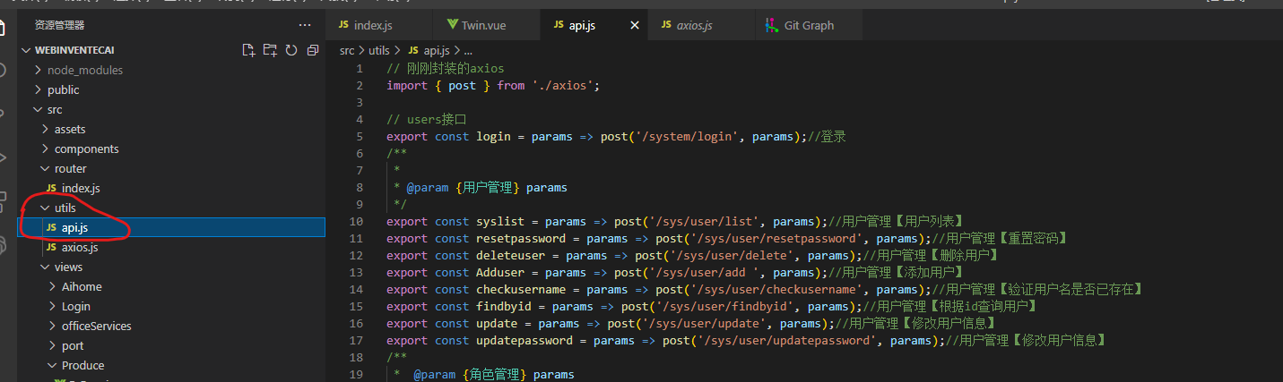Open index.js file name under router
The image size is (1283, 382).
[x=81, y=188]
